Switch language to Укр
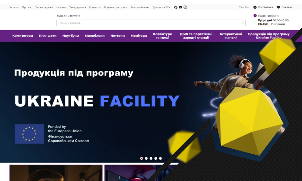Viewport: 302px width, 181px height. coord(241,7)
